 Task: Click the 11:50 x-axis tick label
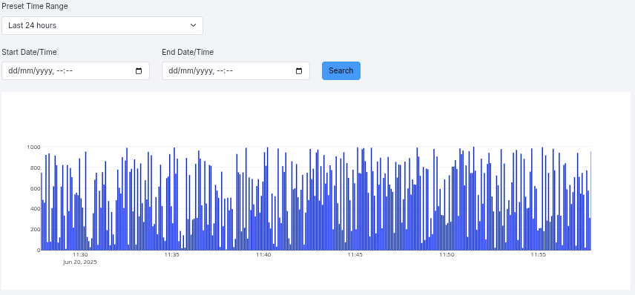447,254
